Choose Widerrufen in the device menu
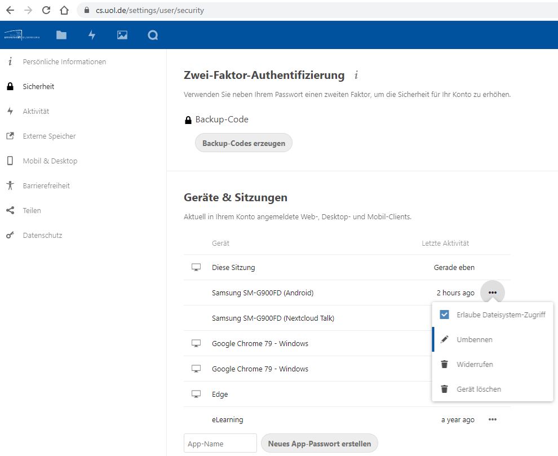The height and width of the screenshot is (456, 558). pyautogui.click(x=475, y=364)
